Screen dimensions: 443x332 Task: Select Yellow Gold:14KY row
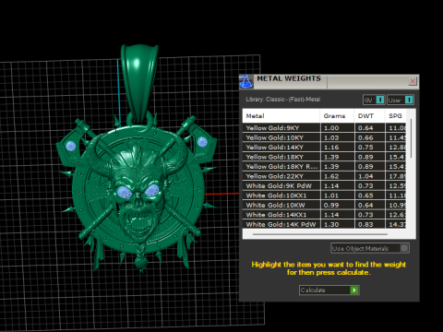click(324, 148)
